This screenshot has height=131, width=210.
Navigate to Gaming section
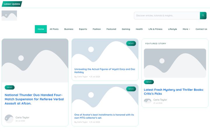(126, 29)
